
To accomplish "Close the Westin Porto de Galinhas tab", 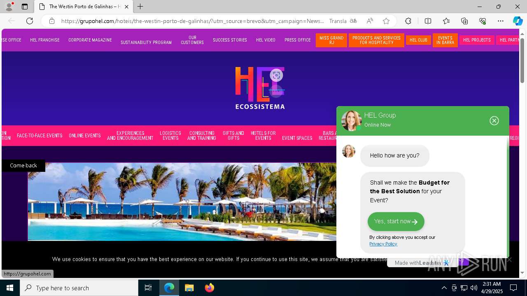I will coord(127,7).
